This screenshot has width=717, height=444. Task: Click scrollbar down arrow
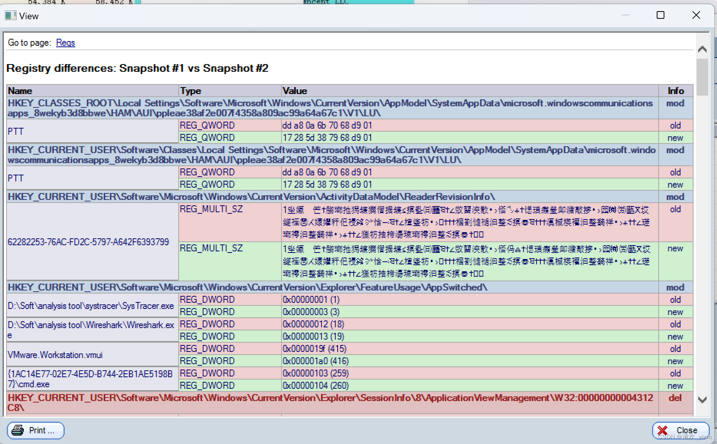pyautogui.click(x=702, y=400)
